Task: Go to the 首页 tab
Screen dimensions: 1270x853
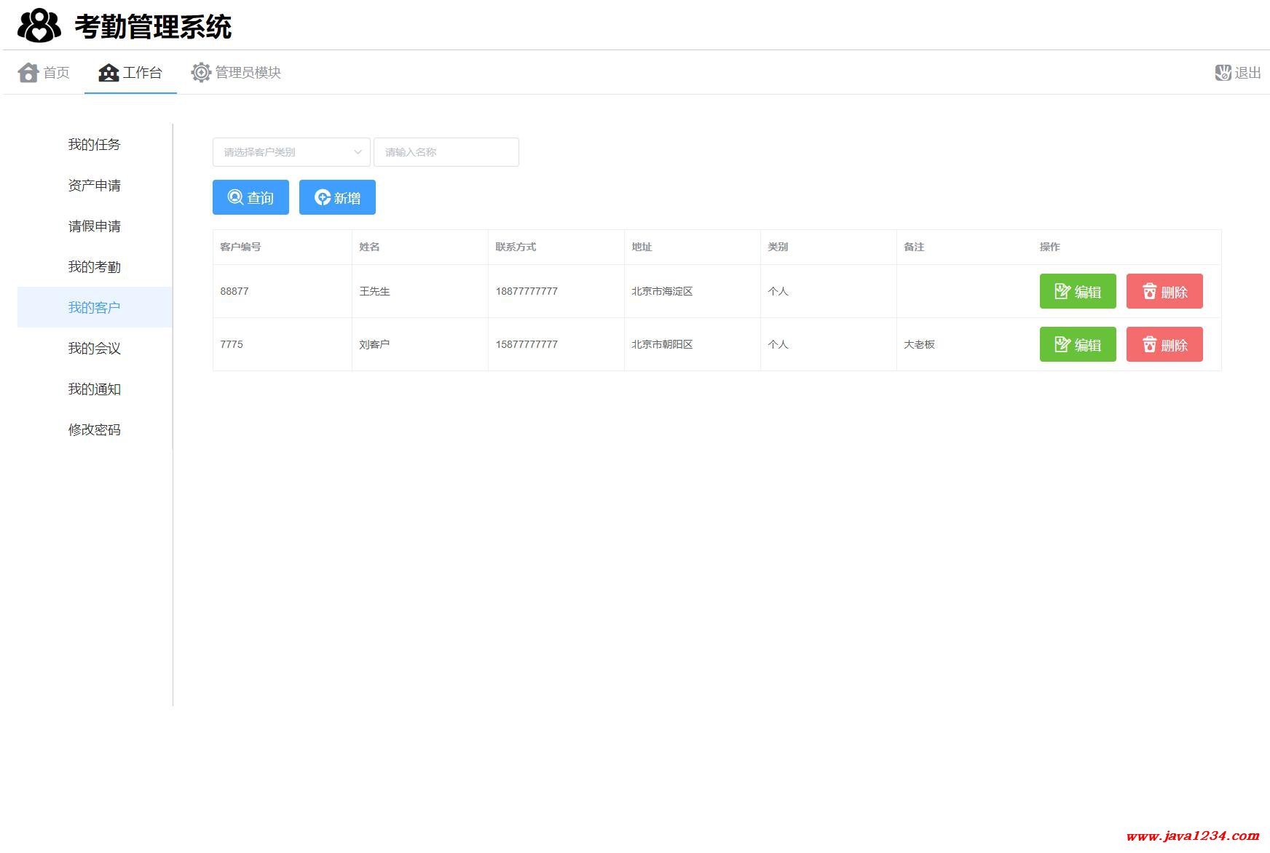Action: (44, 73)
